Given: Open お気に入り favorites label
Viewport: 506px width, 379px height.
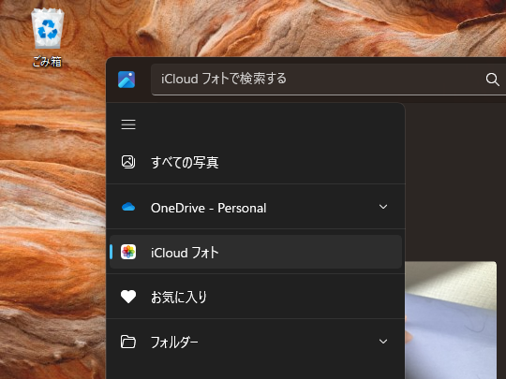Looking at the screenshot, I should pyautogui.click(x=179, y=298).
